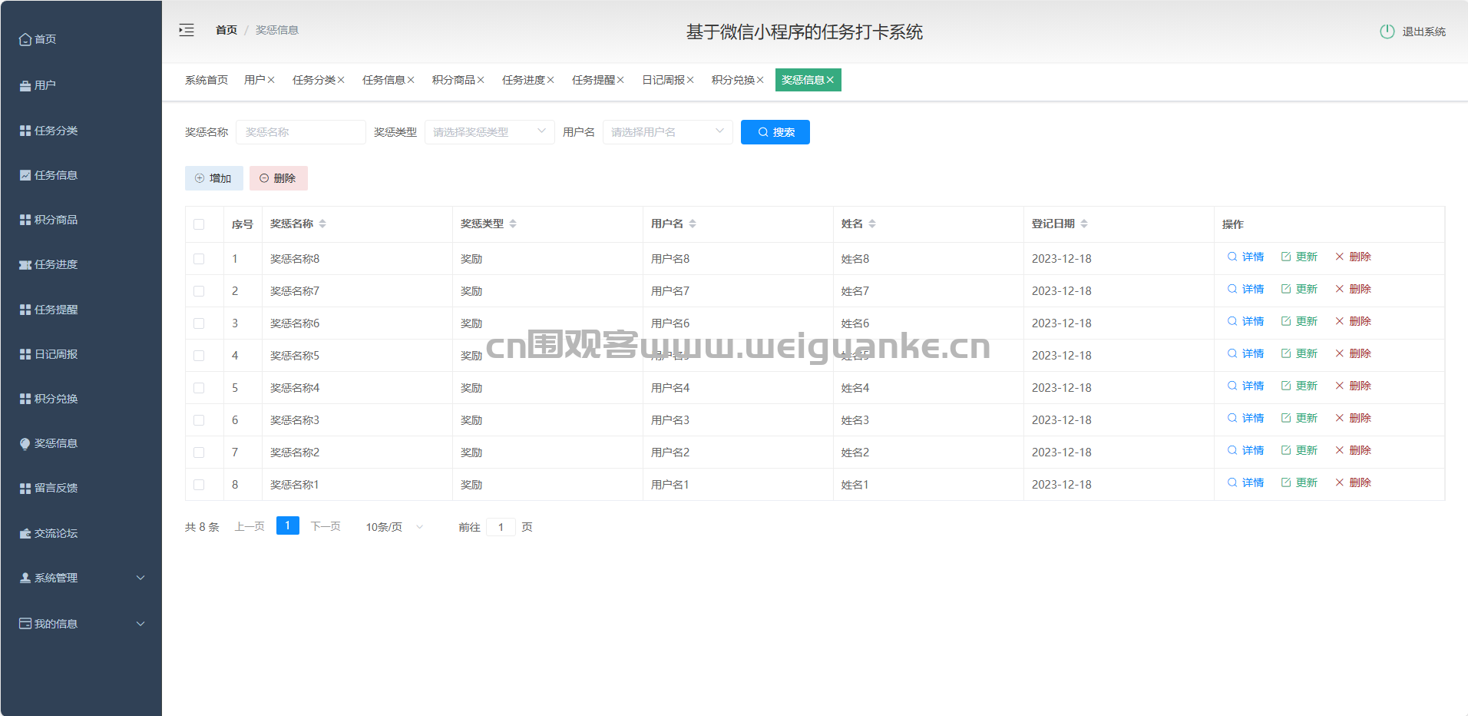Viewport: 1468px width, 716px height.
Task: Expand the 系统管理 sidebar submenu
Action: coord(81,578)
